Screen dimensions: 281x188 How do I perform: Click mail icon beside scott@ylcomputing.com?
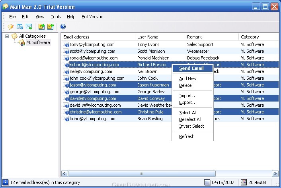(66, 51)
